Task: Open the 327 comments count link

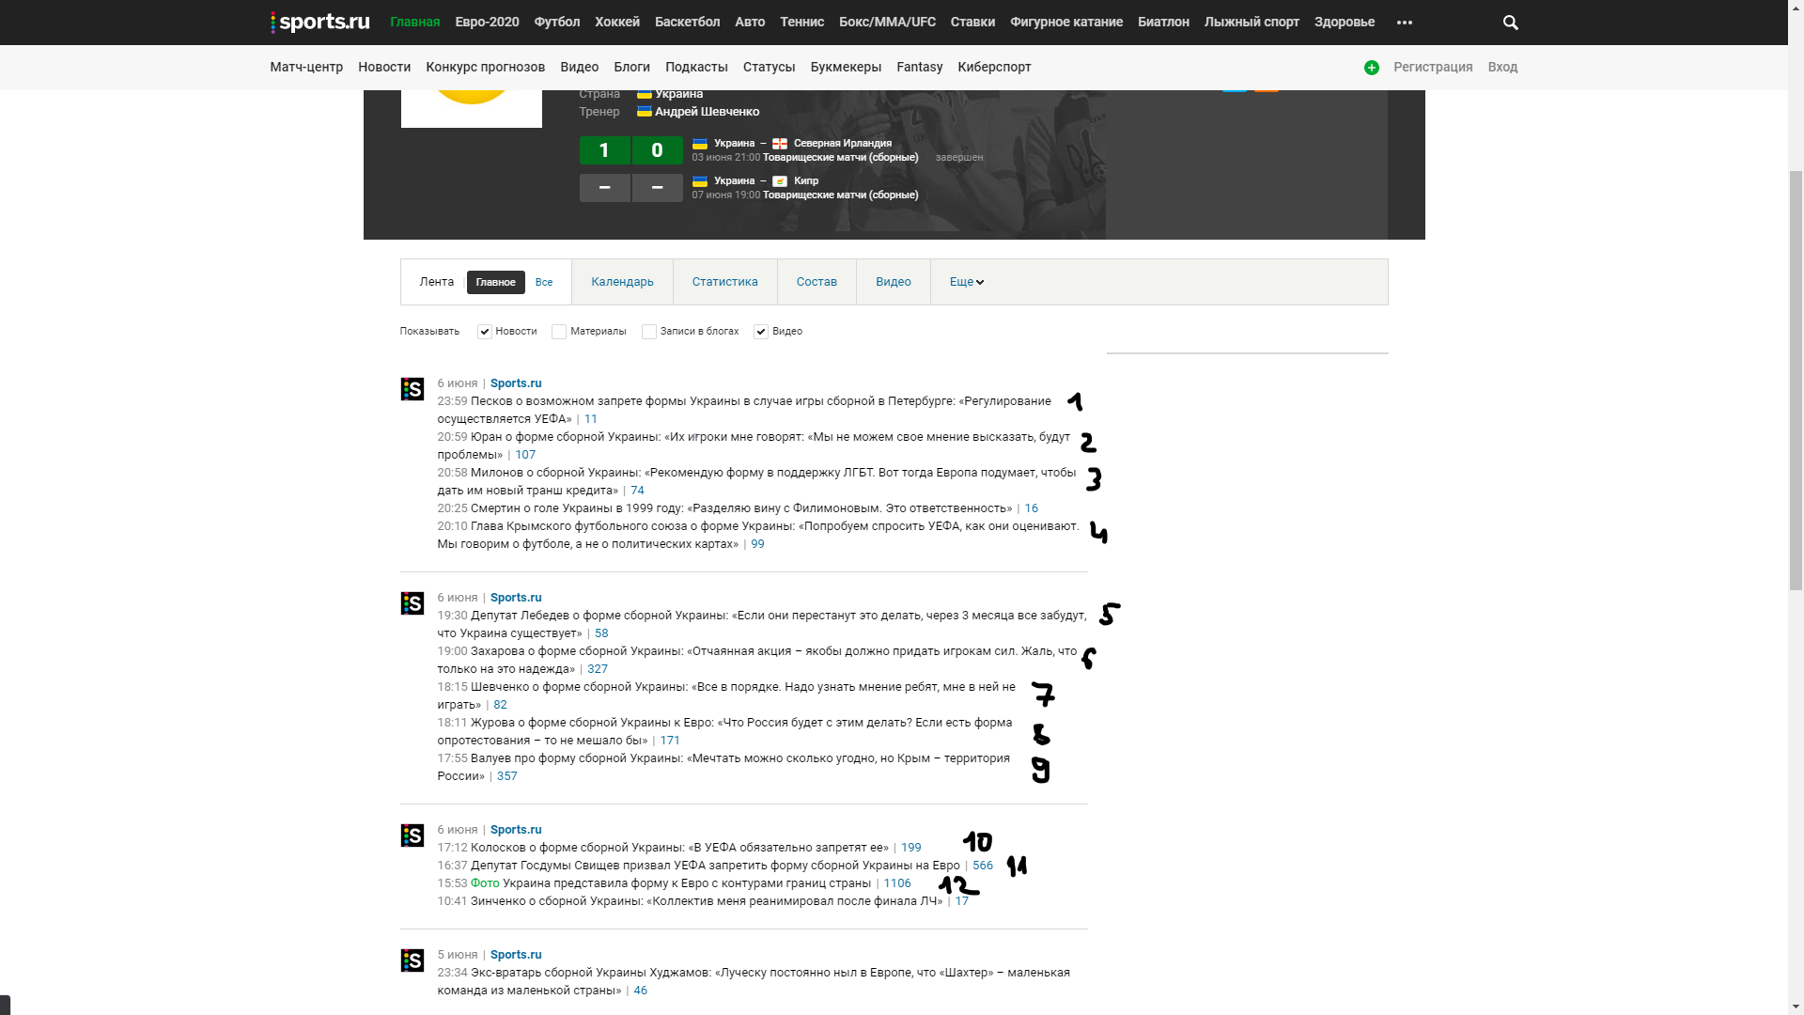Action: pos(598,669)
